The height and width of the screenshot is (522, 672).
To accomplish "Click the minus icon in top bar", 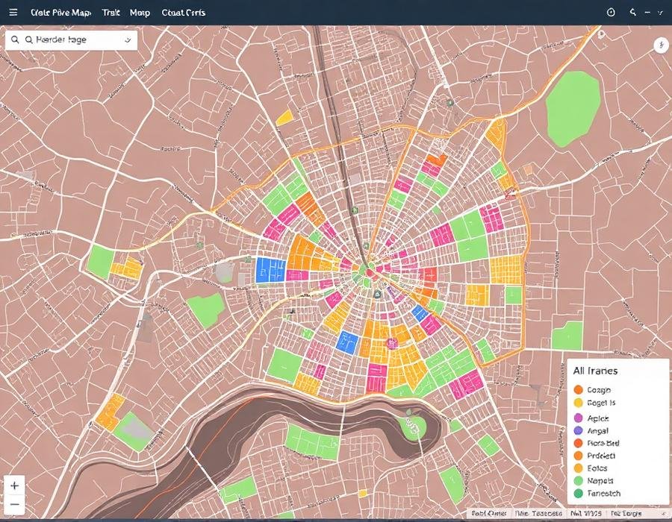I will tap(647, 13).
